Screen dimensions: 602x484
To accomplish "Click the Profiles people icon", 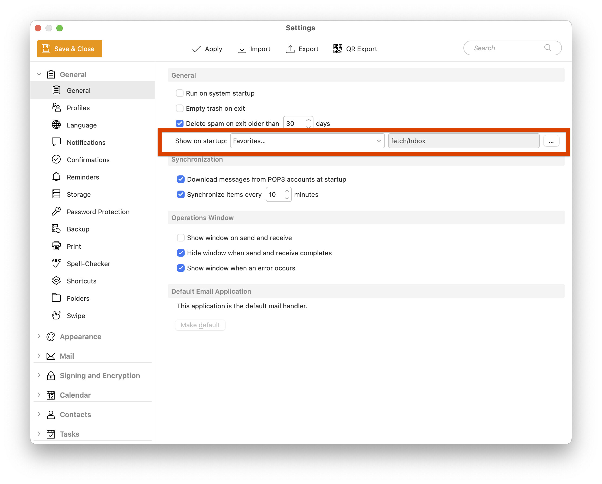I will [x=56, y=107].
